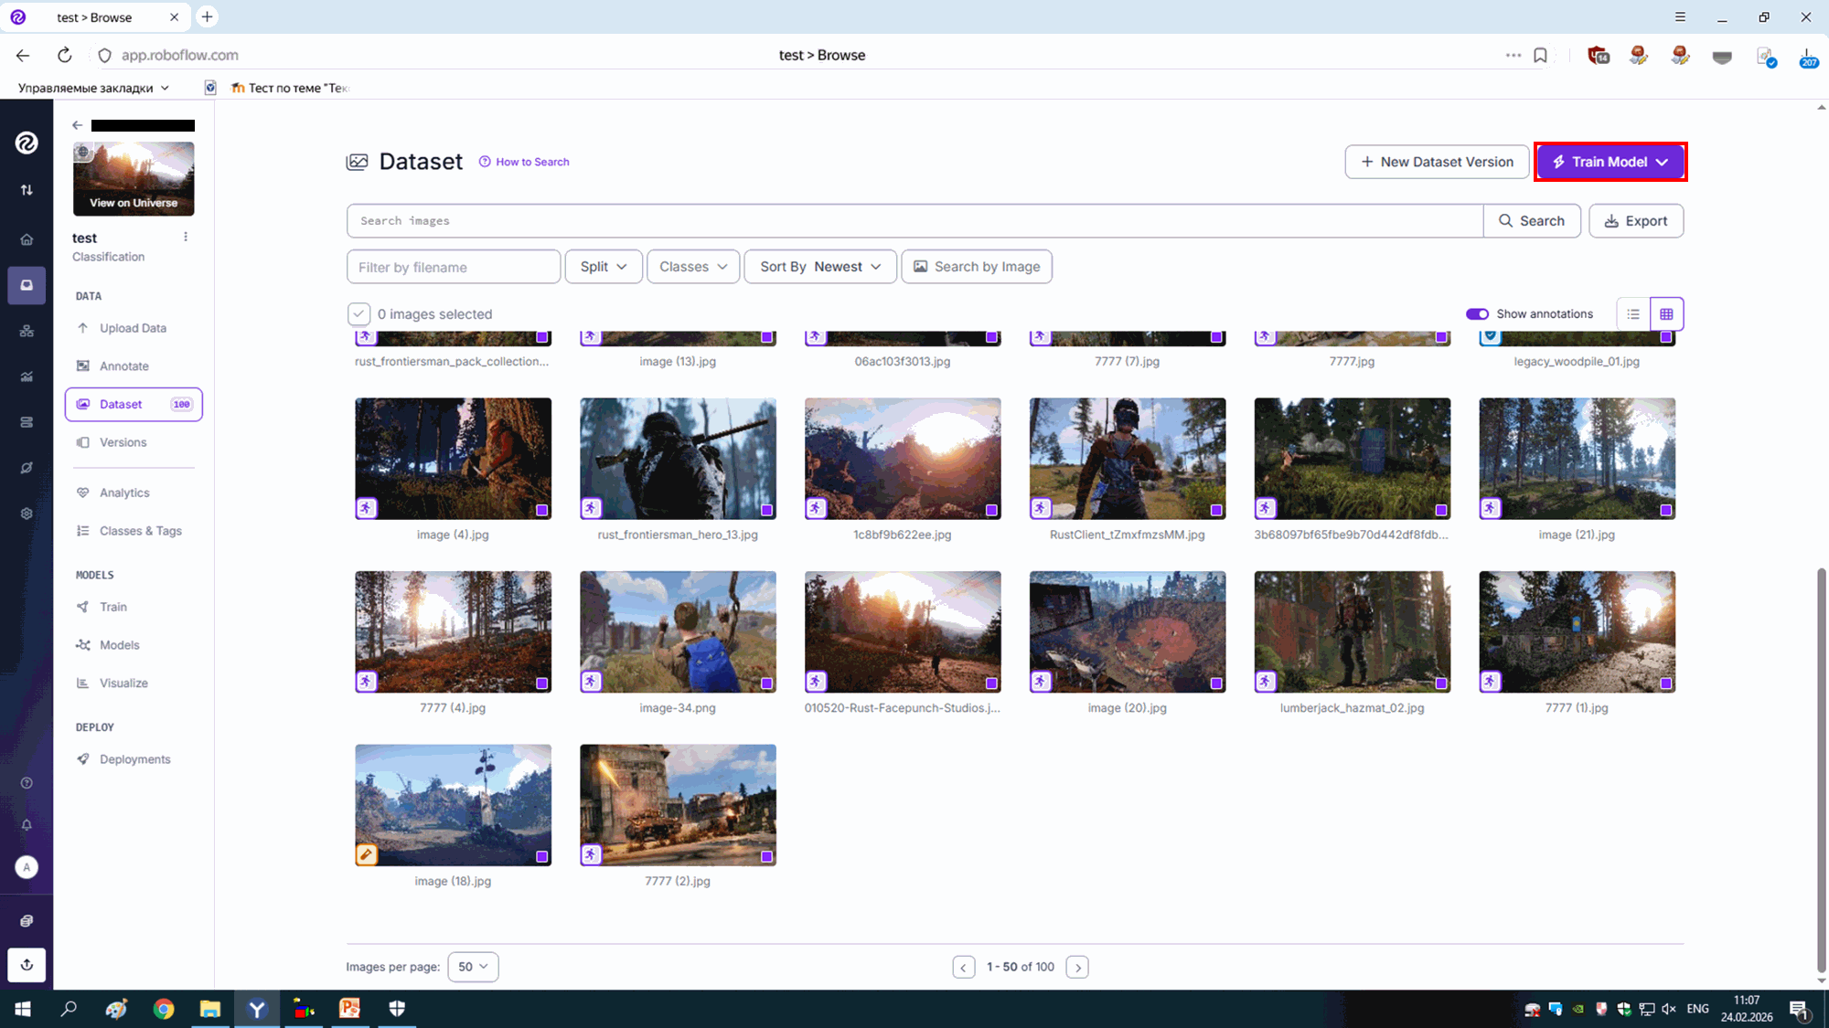Open the Split filter dropdown
This screenshot has height=1028, width=1829.
coord(604,267)
